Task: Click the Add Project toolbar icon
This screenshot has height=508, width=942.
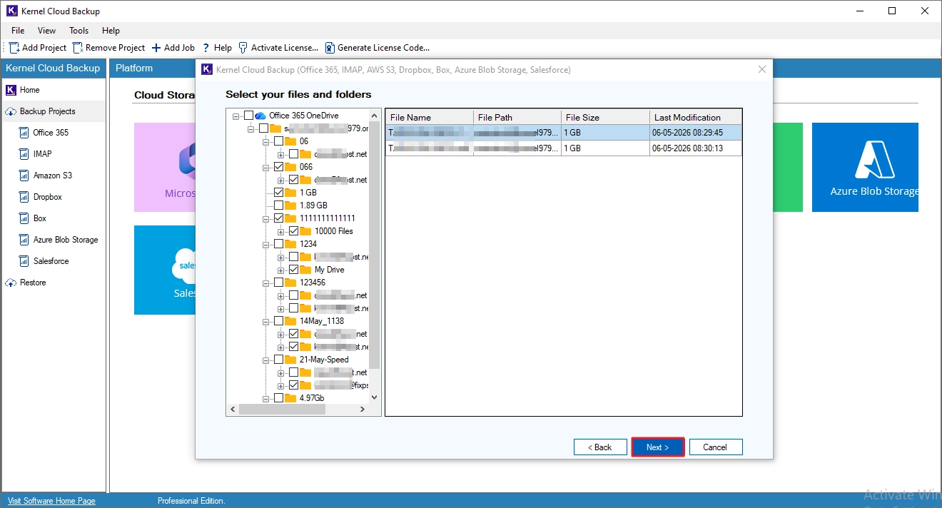Action: (x=14, y=48)
